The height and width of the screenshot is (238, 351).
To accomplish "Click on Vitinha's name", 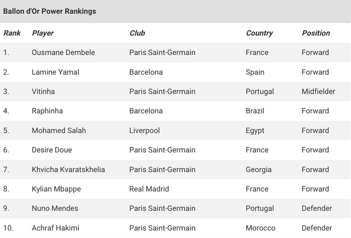I will click(x=43, y=92).
